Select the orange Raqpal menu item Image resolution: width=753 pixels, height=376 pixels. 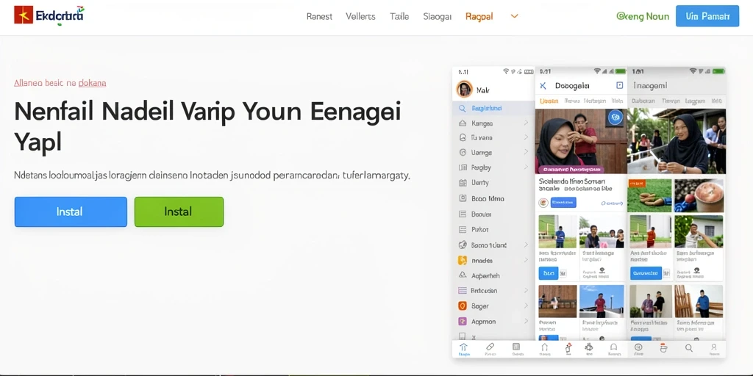coord(479,16)
